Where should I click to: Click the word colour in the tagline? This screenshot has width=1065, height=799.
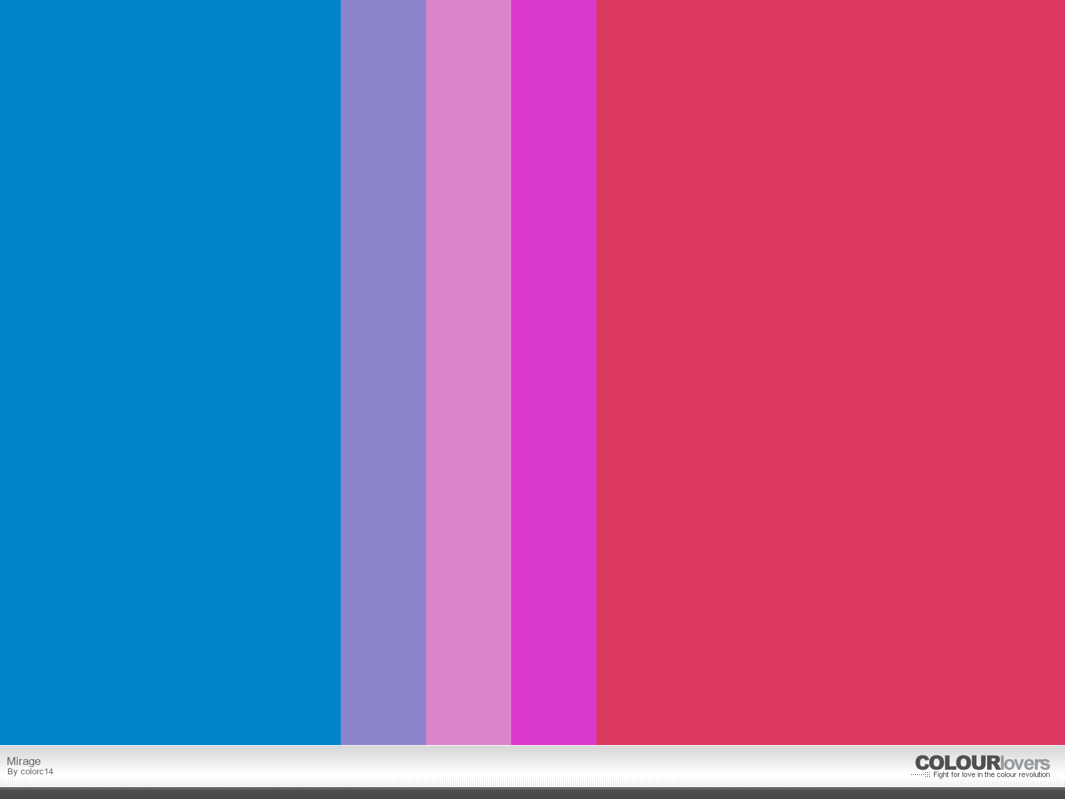click(x=1007, y=775)
